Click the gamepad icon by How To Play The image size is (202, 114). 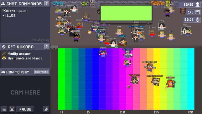coord(3,72)
